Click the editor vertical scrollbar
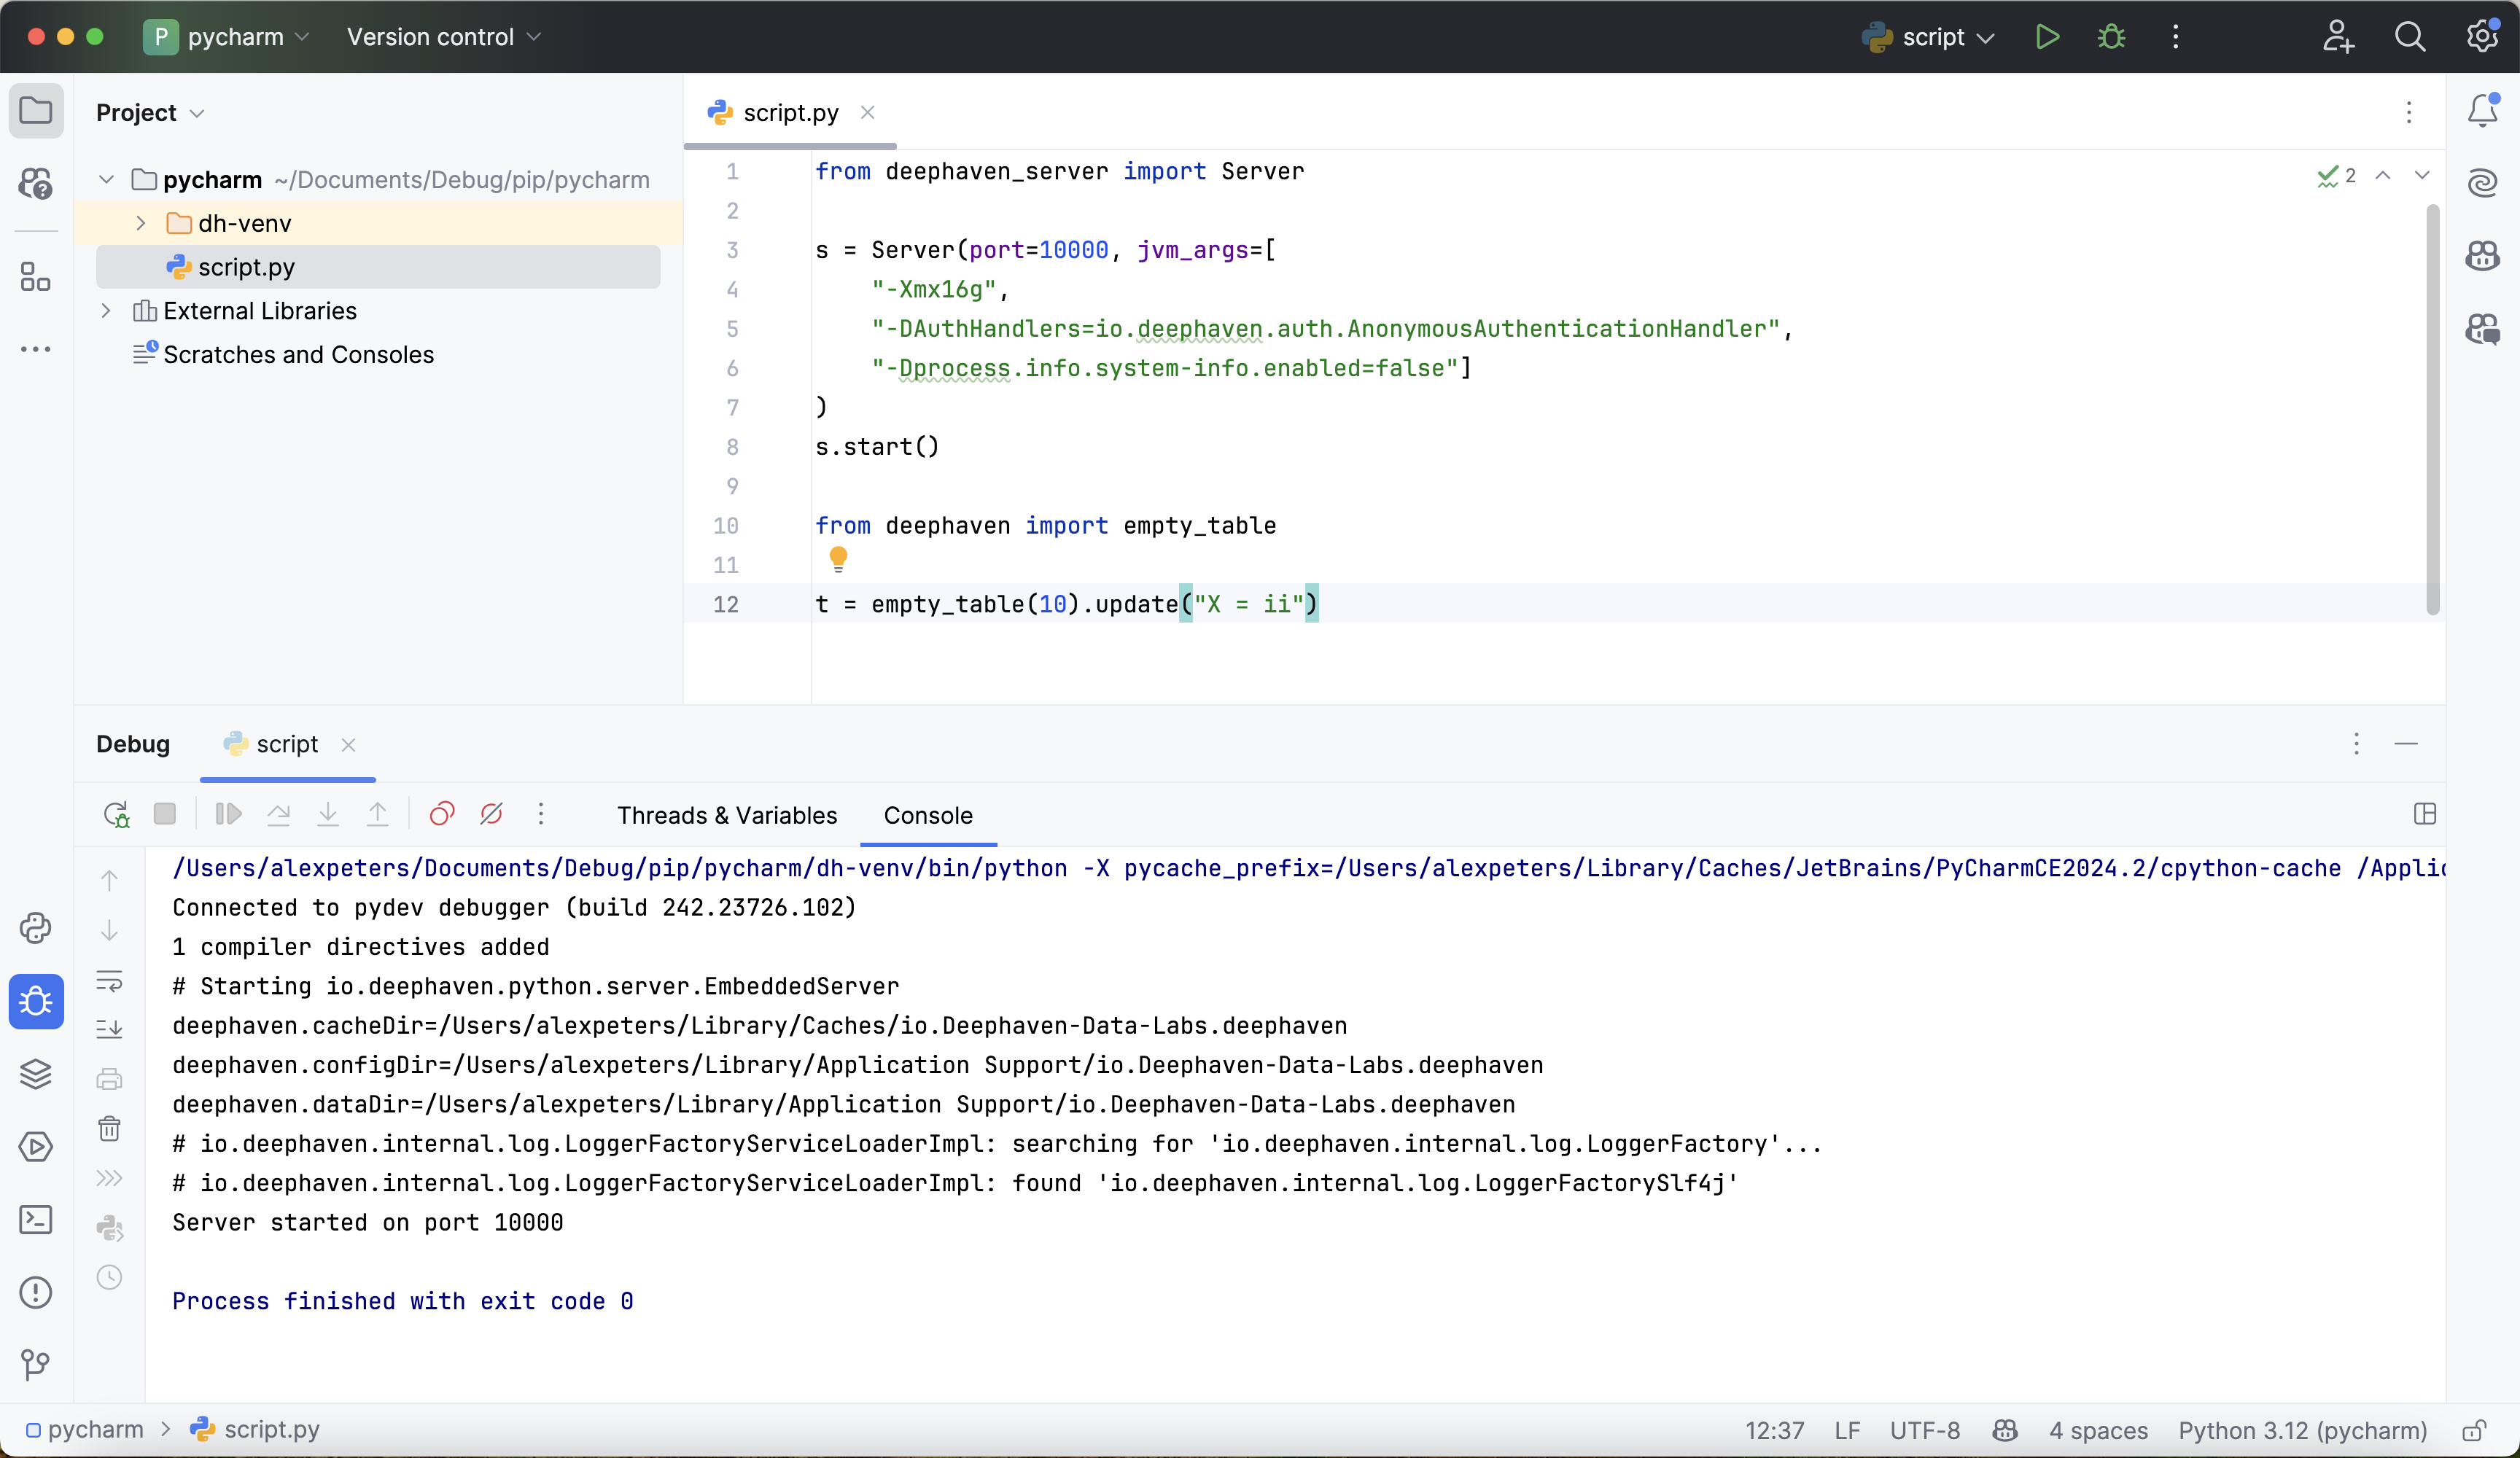Image resolution: width=2520 pixels, height=1458 pixels. point(2432,410)
